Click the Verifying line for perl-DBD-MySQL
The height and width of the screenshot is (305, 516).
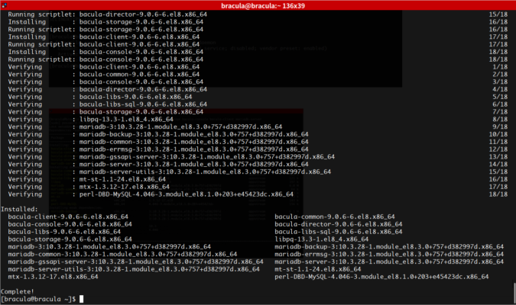point(258,194)
